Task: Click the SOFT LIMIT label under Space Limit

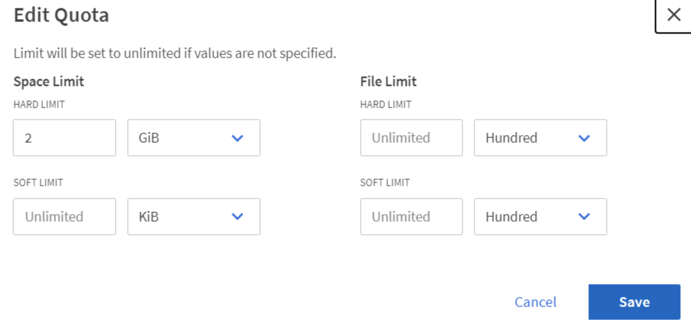Action: coord(38,182)
